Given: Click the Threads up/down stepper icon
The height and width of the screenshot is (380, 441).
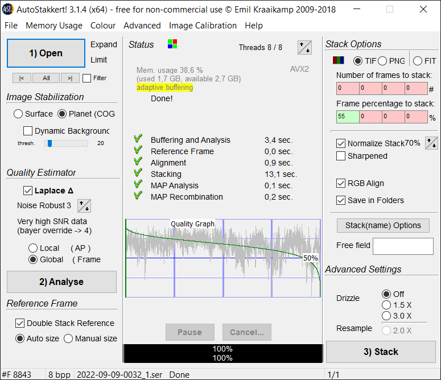Looking at the screenshot, I should 304,47.
